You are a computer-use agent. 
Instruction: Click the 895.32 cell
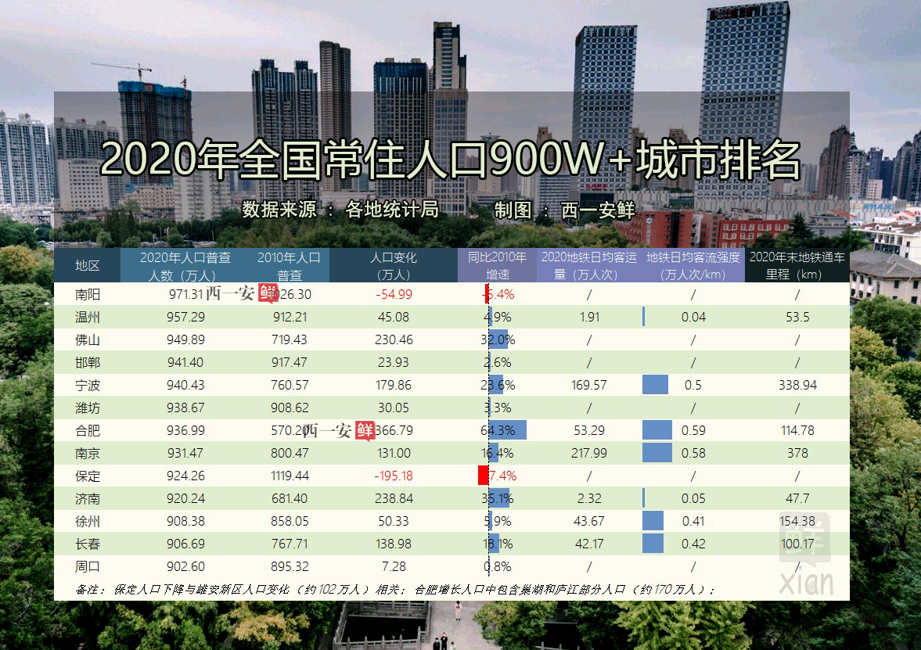290,566
